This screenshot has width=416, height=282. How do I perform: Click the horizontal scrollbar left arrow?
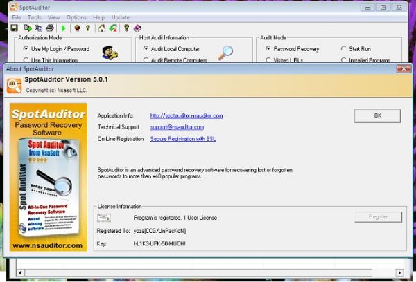click(20, 273)
